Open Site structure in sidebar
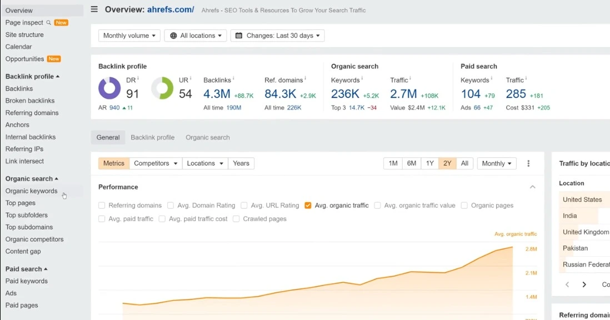Image resolution: width=610 pixels, height=320 pixels. click(24, 34)
